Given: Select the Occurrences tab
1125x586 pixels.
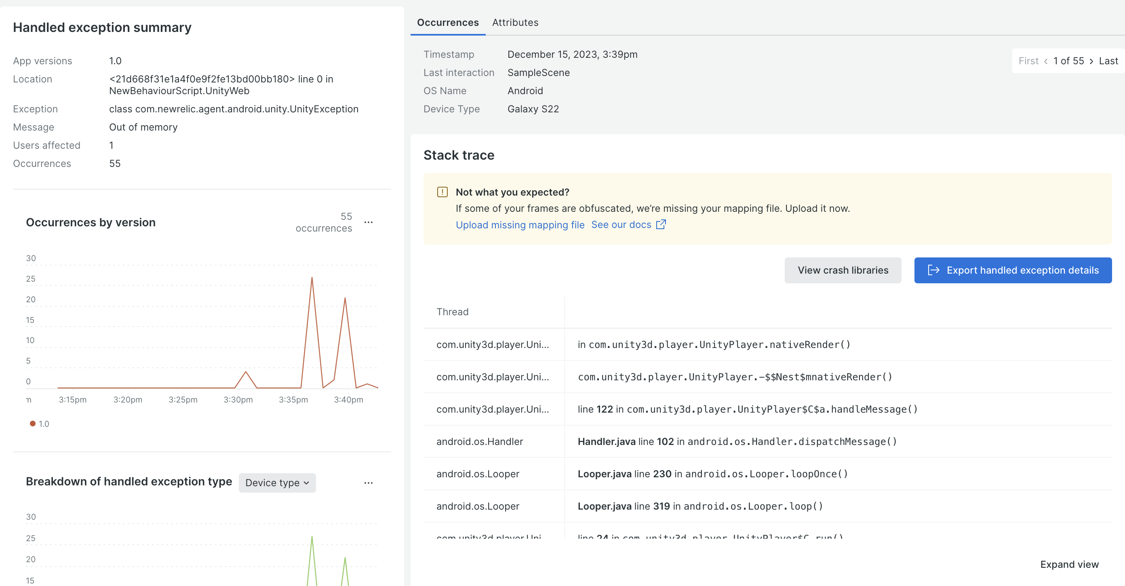Looking at the screenshot, I should [448, 22].
